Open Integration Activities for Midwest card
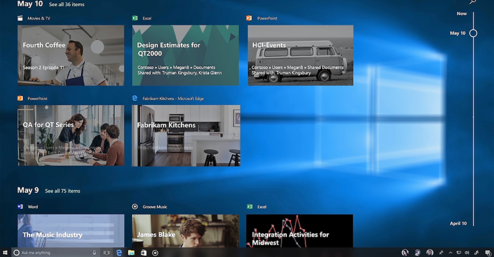The width and height of the screenshot is (494, 257). point(300,231)
